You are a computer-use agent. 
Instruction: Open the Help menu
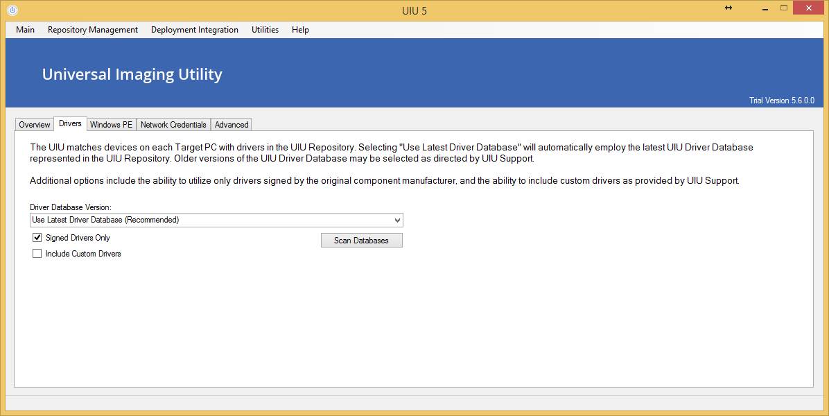click(x=300, y=30)
